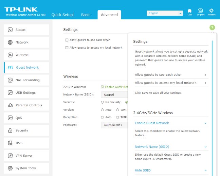This screenshot has width=220, height=176.
Task: Click the Status waveform icon
Action: coord(10,30)
